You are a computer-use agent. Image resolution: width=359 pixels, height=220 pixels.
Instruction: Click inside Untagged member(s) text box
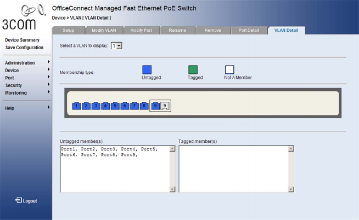pos(115,169)
